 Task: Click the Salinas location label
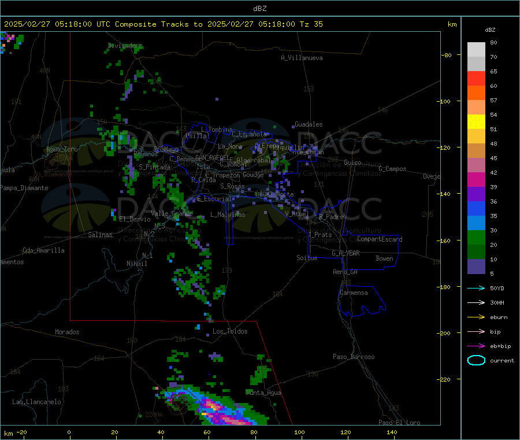point(100,235)
